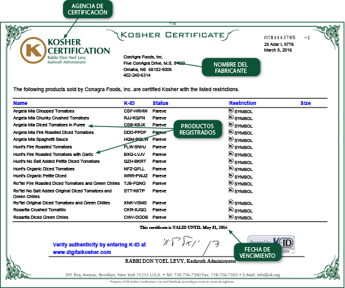The width and height of the screenshot is (345, 288).
Task: Click the 'following products sold by Conagra Foods' sentence
Action: (x=126, y=89)
